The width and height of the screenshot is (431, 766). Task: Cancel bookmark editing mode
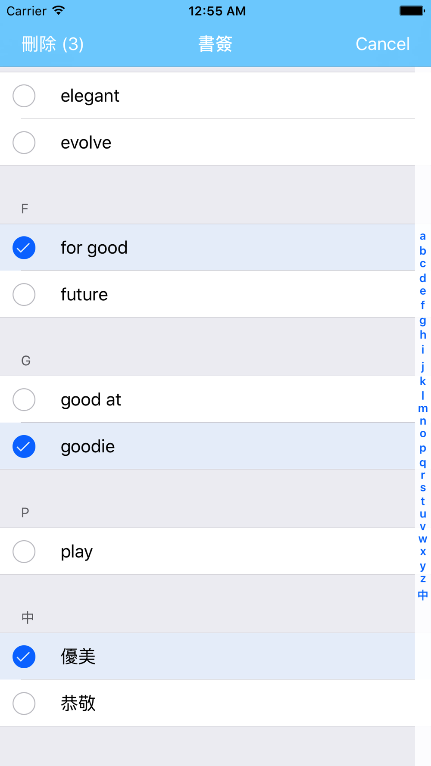pos(382,44)
